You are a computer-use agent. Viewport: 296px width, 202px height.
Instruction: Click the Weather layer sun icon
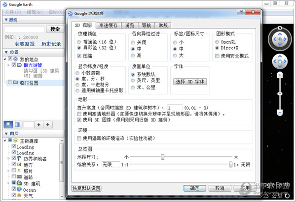pyautogui.click(x=19, y=195)
